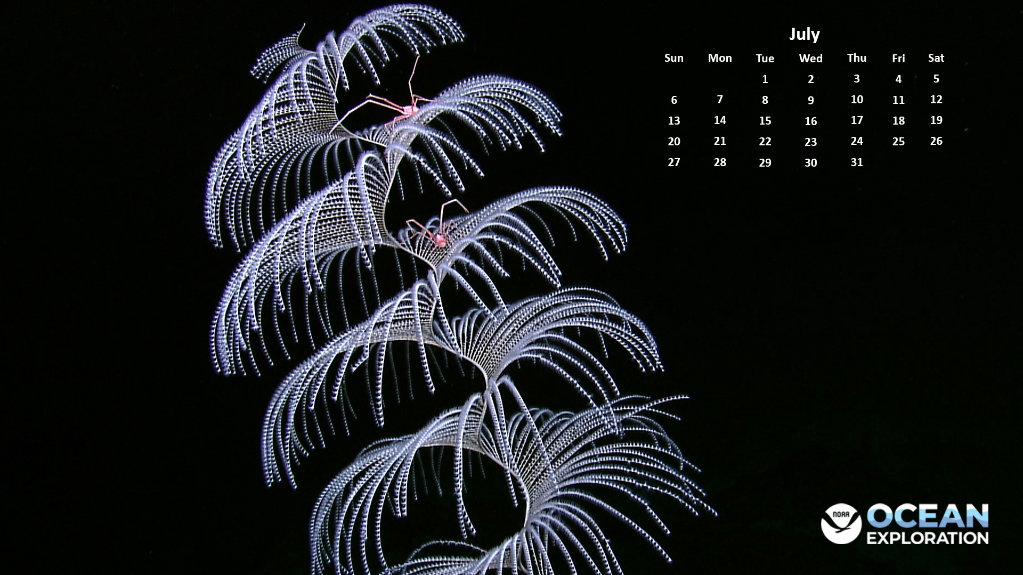This screenshot has width=1023, height=575.
Task: Select date 18 in the calendar
Action: pos(898,121)
